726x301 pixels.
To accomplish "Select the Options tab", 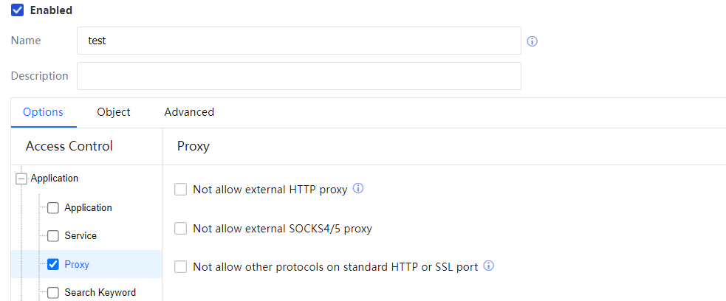I will (x=43, y=112).
